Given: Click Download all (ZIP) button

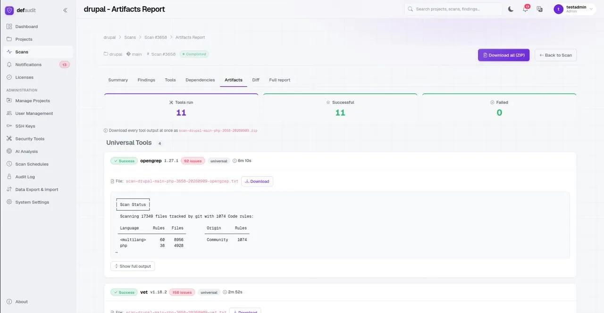Looking at the screenshot, I should coord(504,55).
